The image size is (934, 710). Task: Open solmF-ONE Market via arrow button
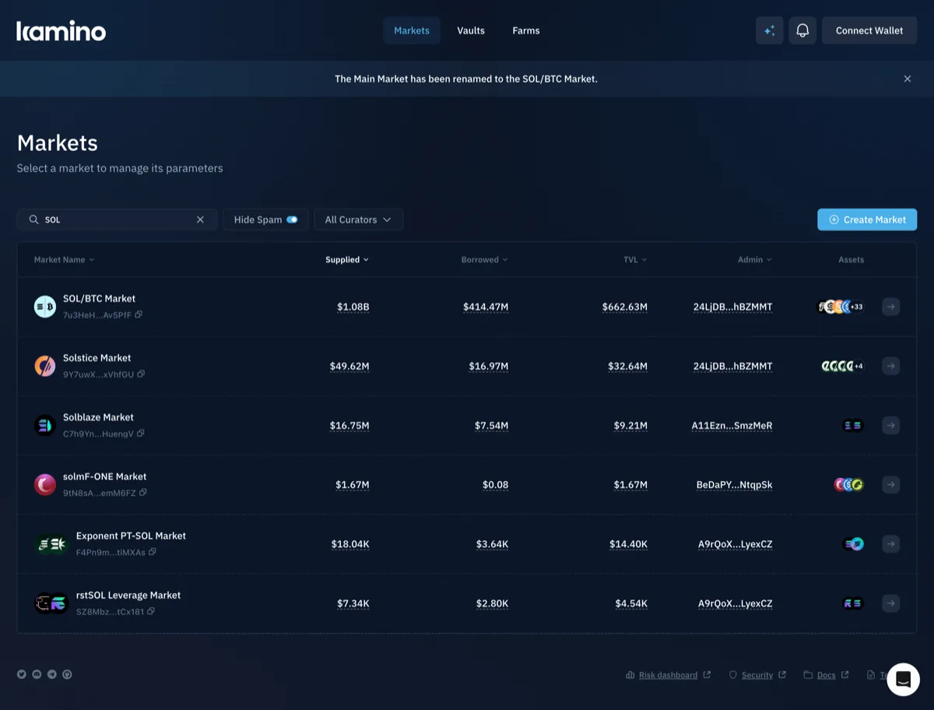pos(890,484)
